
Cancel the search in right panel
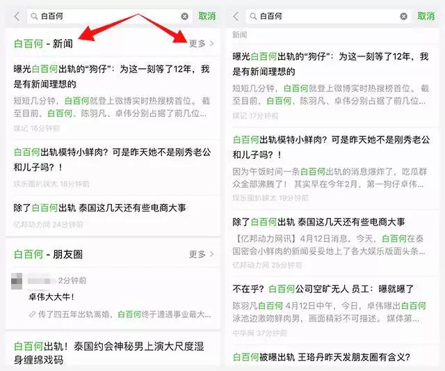(x=426, y=16)
